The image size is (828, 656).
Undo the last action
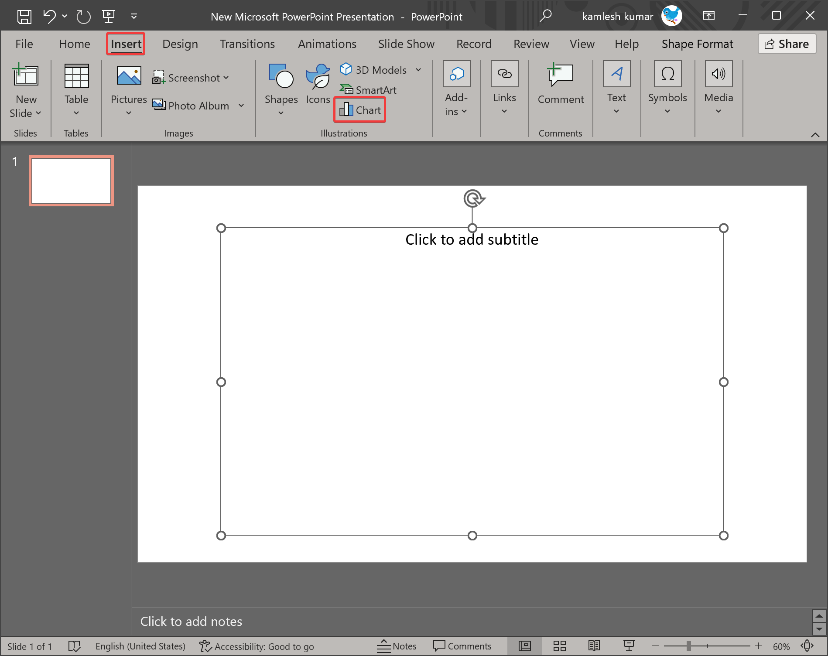[x=49, y=17]
